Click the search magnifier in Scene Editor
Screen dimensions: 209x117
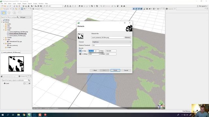29,80
